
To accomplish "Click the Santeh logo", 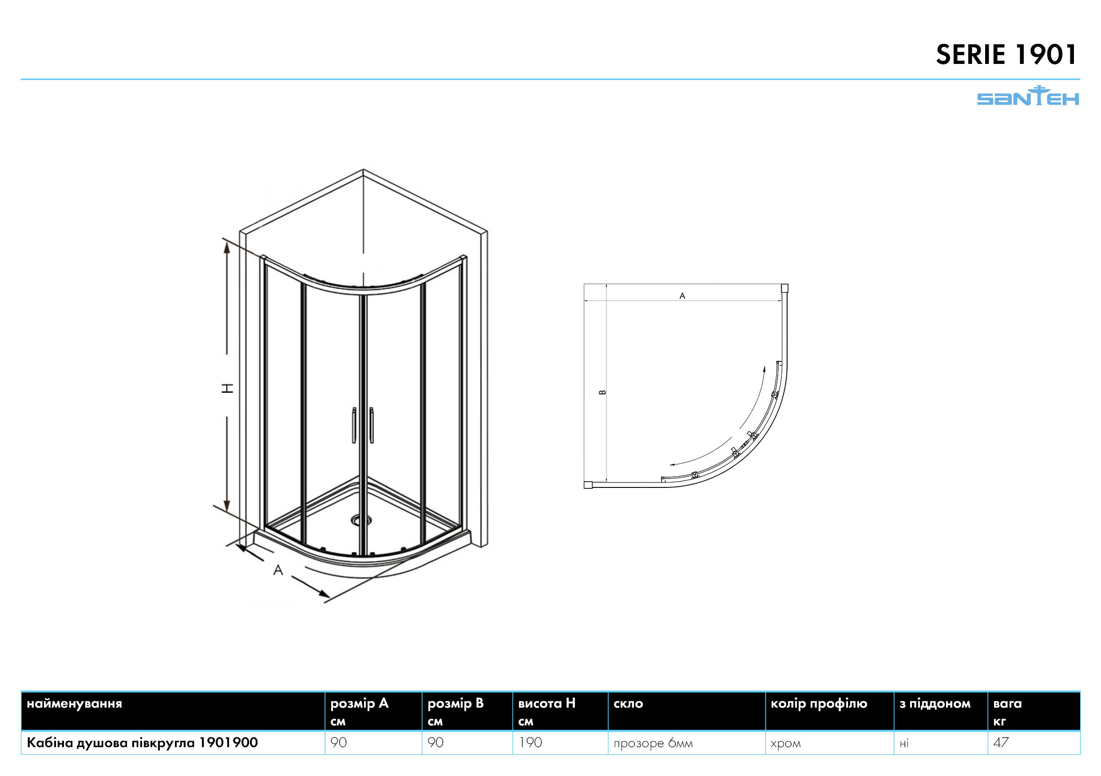I will click(x=1028, y=96).
